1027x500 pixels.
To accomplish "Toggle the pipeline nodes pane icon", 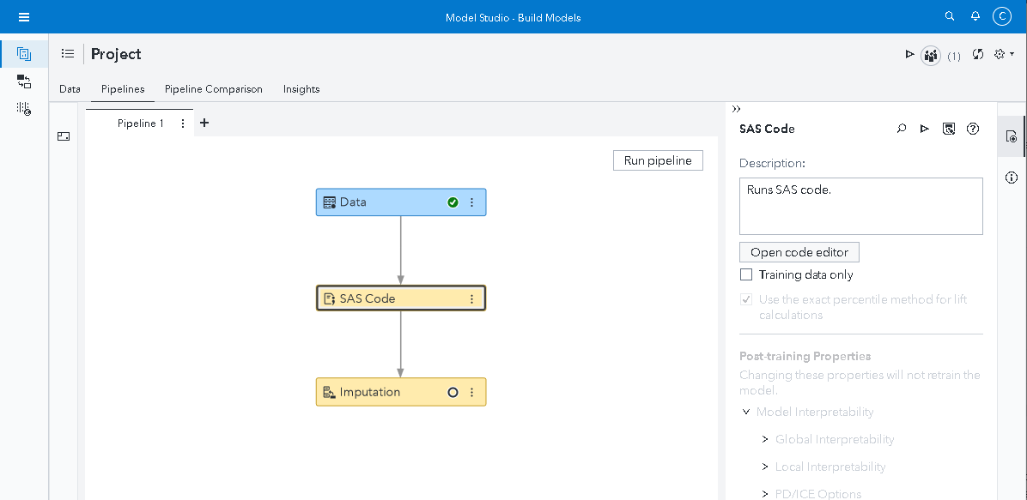I will coord(64,136).
